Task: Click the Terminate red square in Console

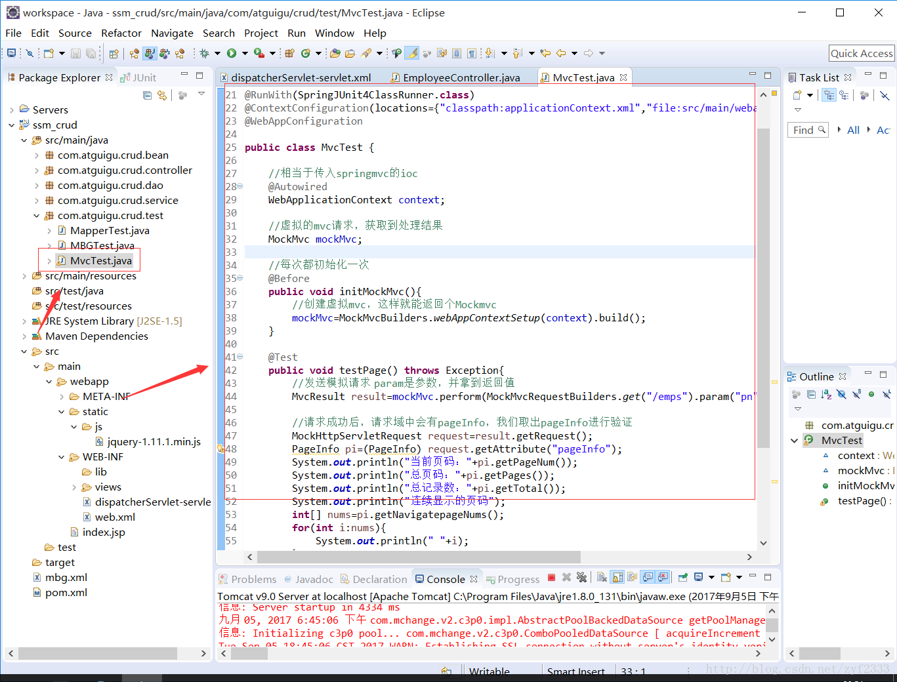Action: [551, 578]
